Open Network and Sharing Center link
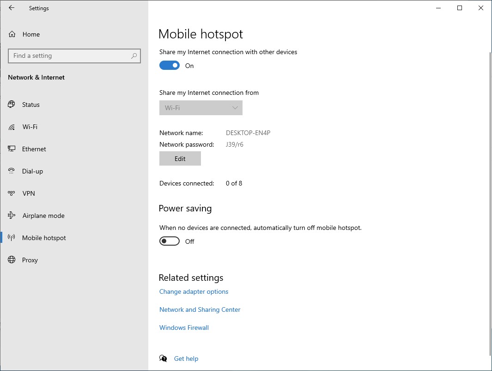This screenshot has width=492, height=371. 200,309
